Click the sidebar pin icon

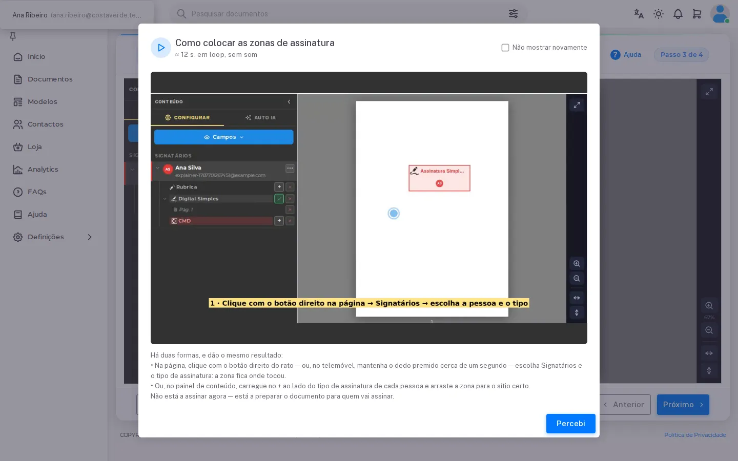[x=13, y=36]
